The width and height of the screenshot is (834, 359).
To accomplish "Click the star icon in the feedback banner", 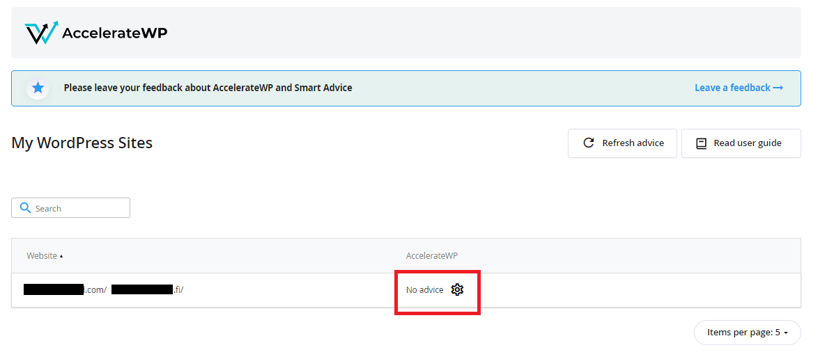I will (x=38, y=88).
